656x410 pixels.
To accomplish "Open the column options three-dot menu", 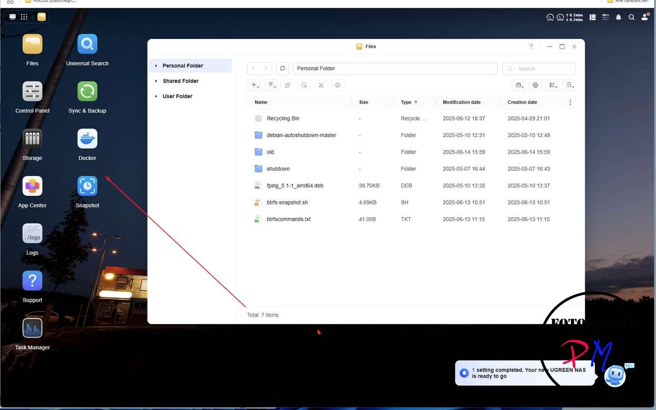I will pos(570,102).
